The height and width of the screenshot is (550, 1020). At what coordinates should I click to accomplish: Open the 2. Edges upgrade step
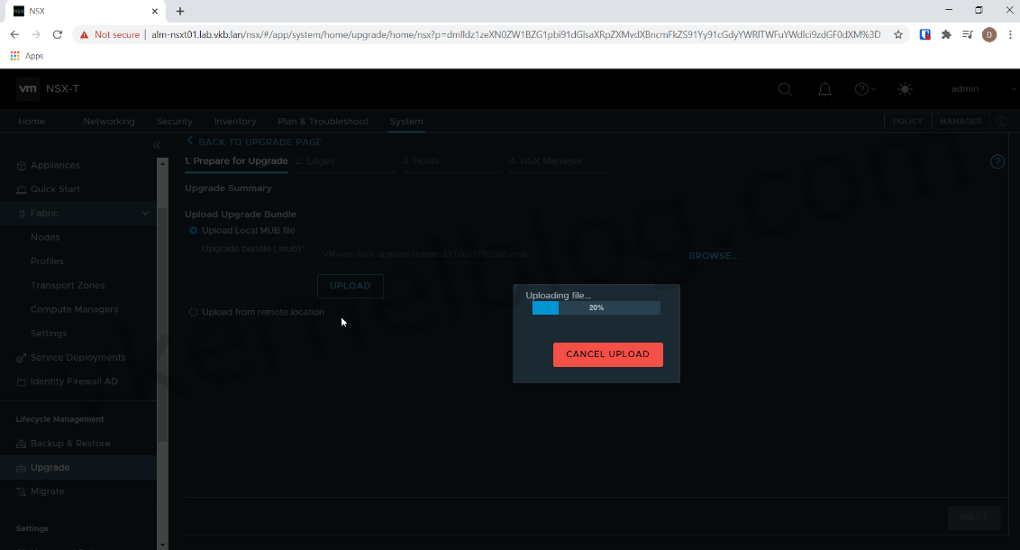315,160
